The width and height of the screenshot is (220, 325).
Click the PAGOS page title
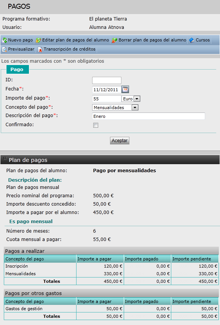19,6
